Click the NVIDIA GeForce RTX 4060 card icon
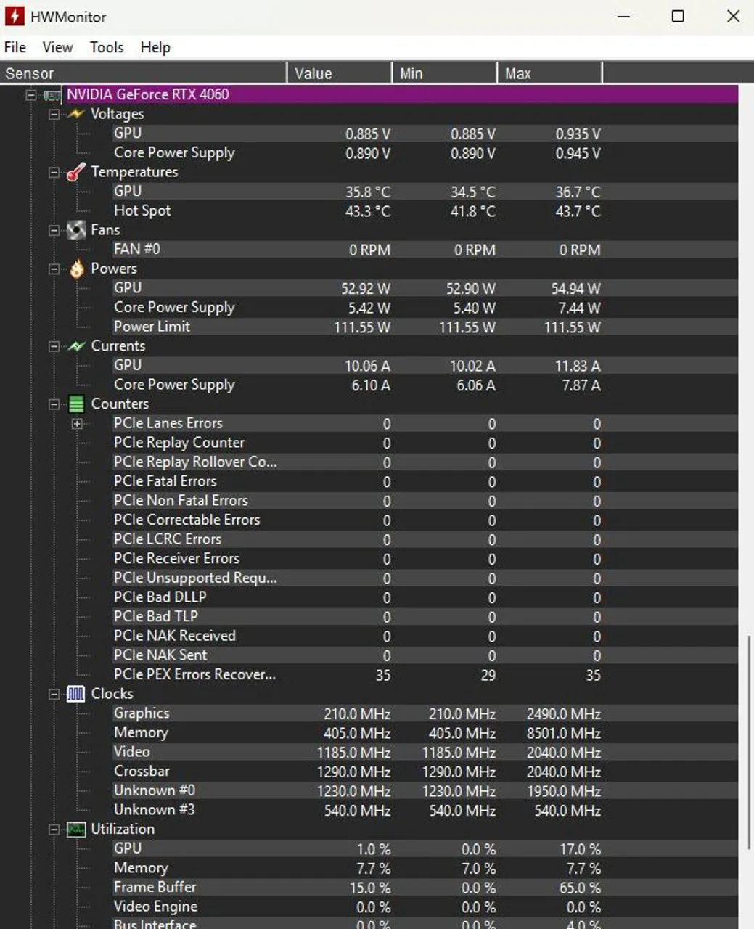 pos(52,94)
